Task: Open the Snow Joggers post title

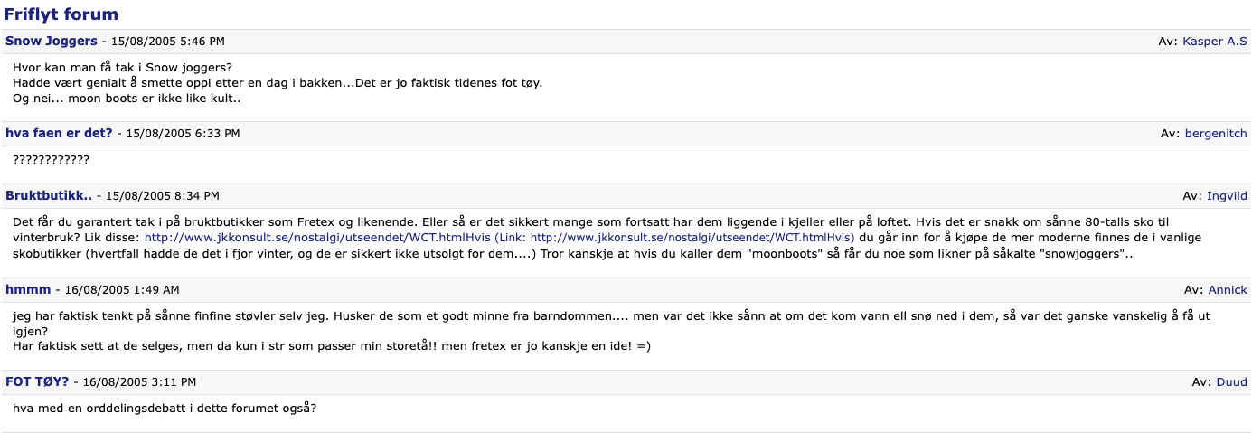Action: click(51, 42)
